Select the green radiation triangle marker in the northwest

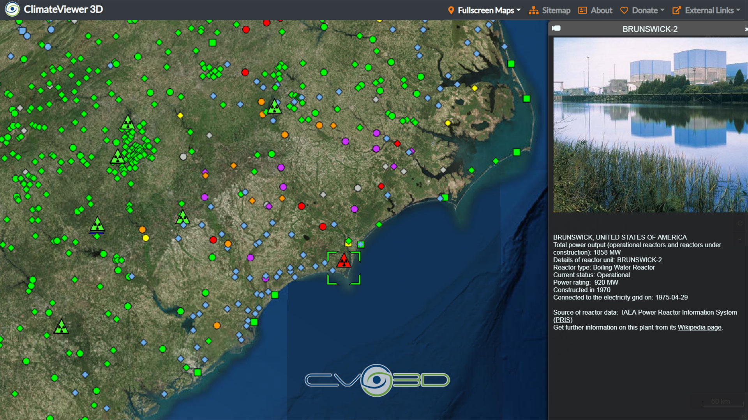point(127,124)
